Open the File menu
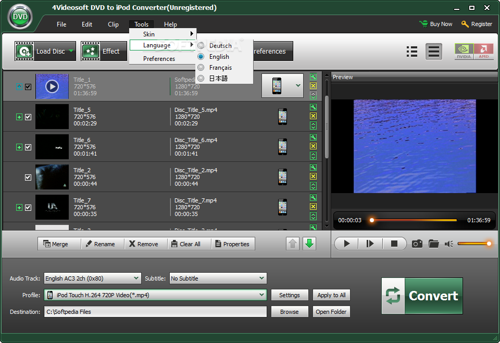This screenshot has width=500, height=343. [61, 24]
